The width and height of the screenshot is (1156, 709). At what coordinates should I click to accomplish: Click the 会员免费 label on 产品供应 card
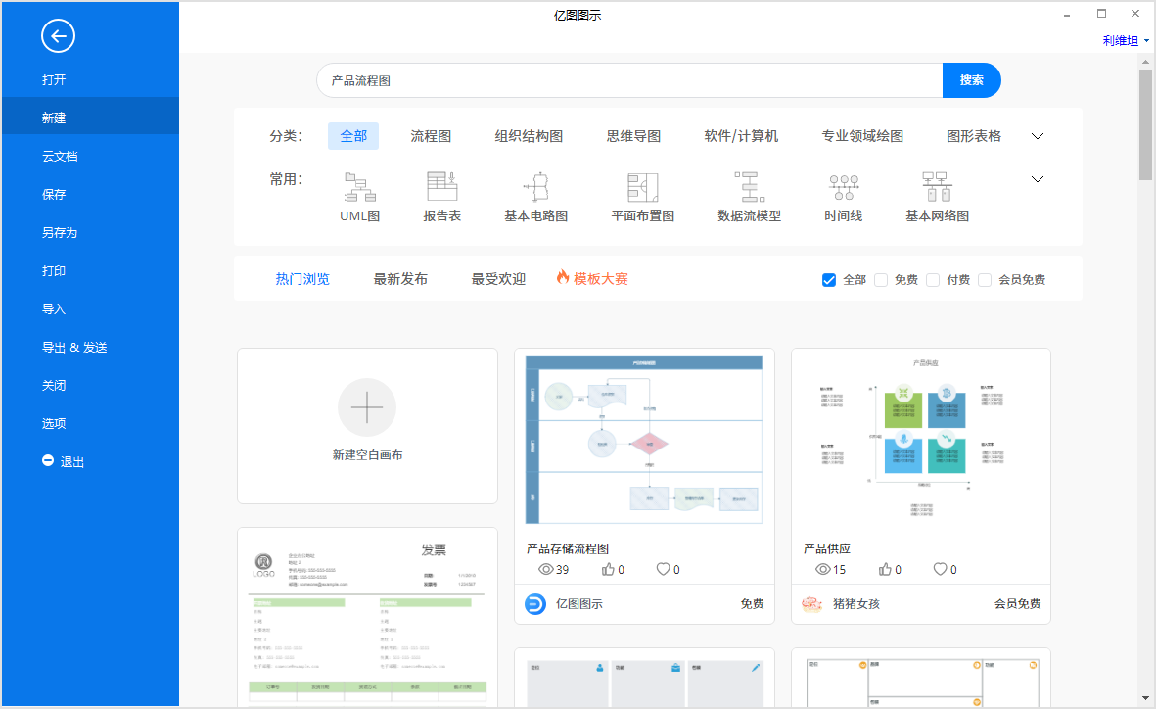pyautogui.click(x=1017, y=604)
